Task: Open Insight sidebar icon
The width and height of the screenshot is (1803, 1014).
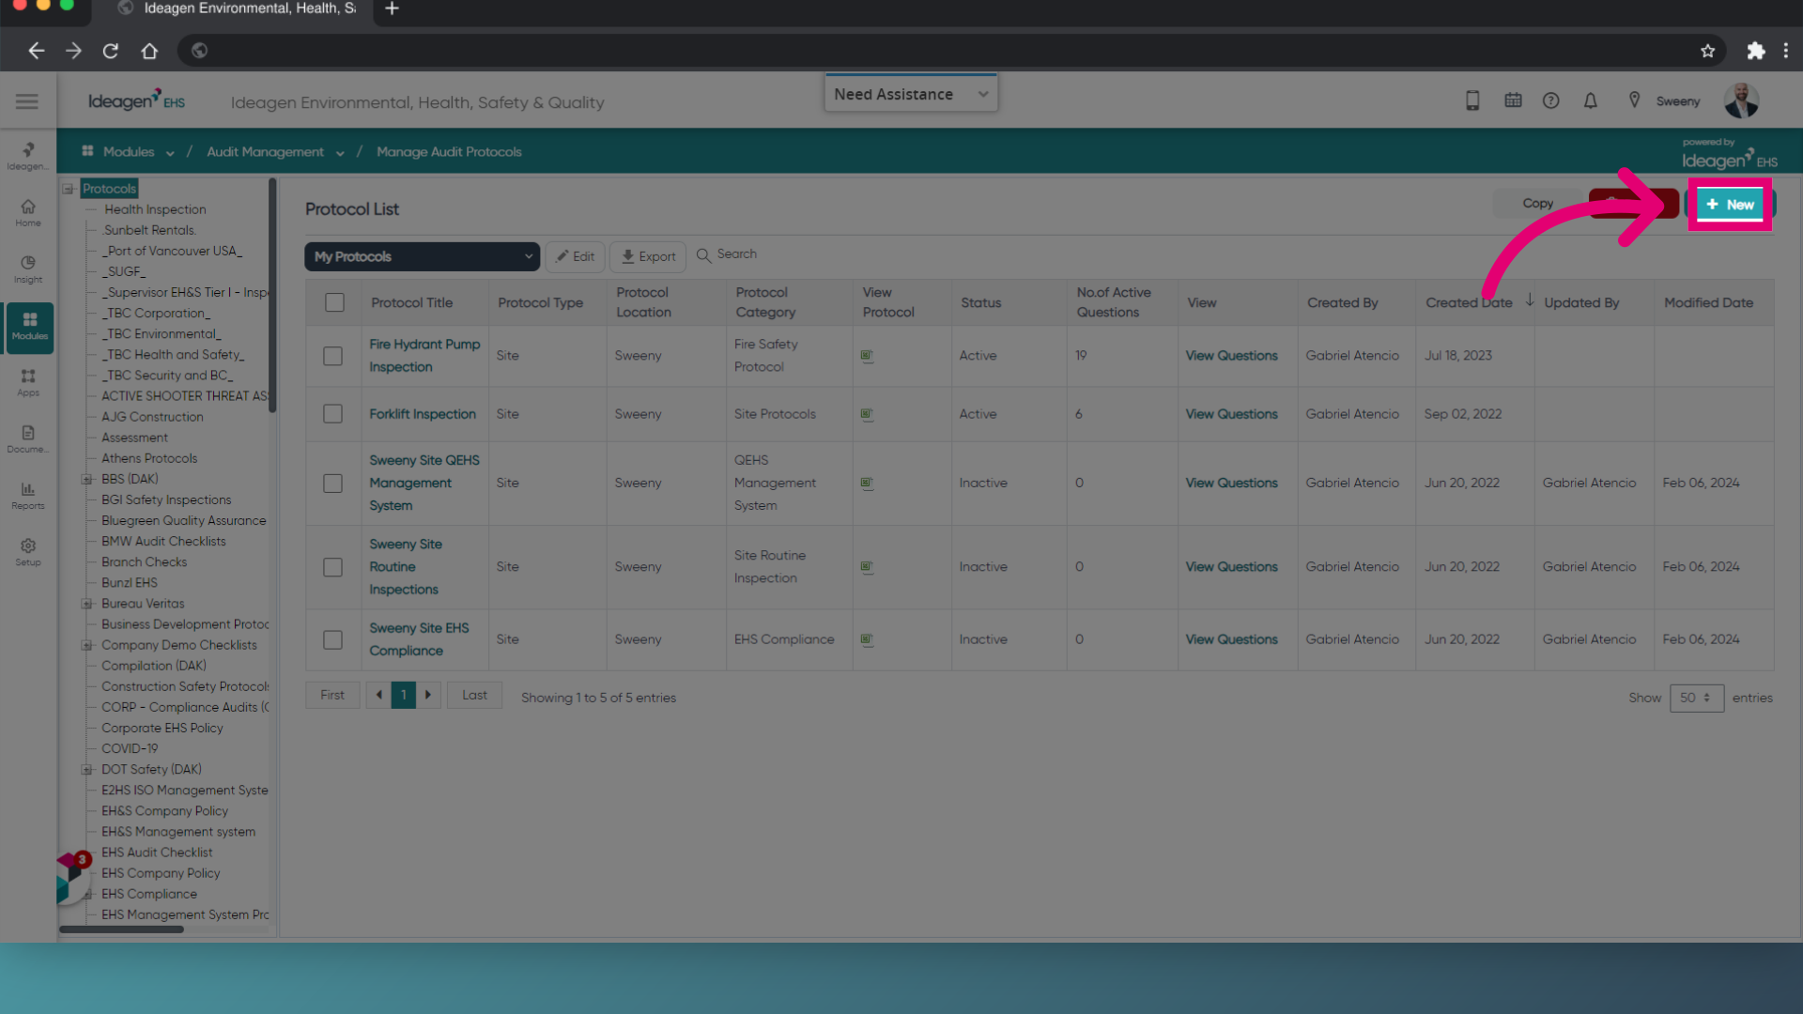Action: 28,269
